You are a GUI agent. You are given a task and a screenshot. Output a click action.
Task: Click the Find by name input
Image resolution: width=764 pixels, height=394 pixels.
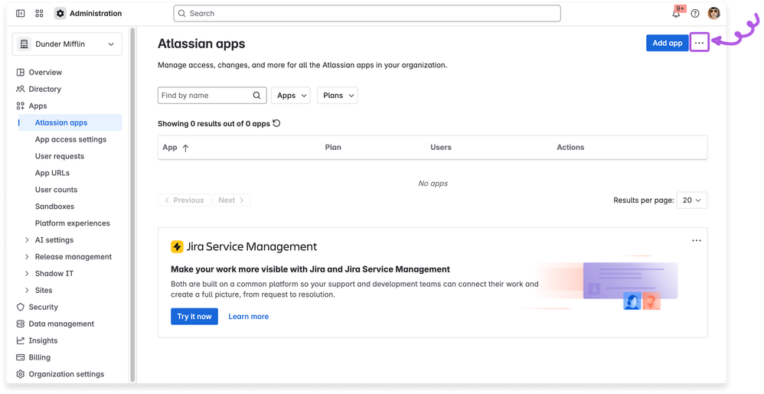click(x=212, y=96)
